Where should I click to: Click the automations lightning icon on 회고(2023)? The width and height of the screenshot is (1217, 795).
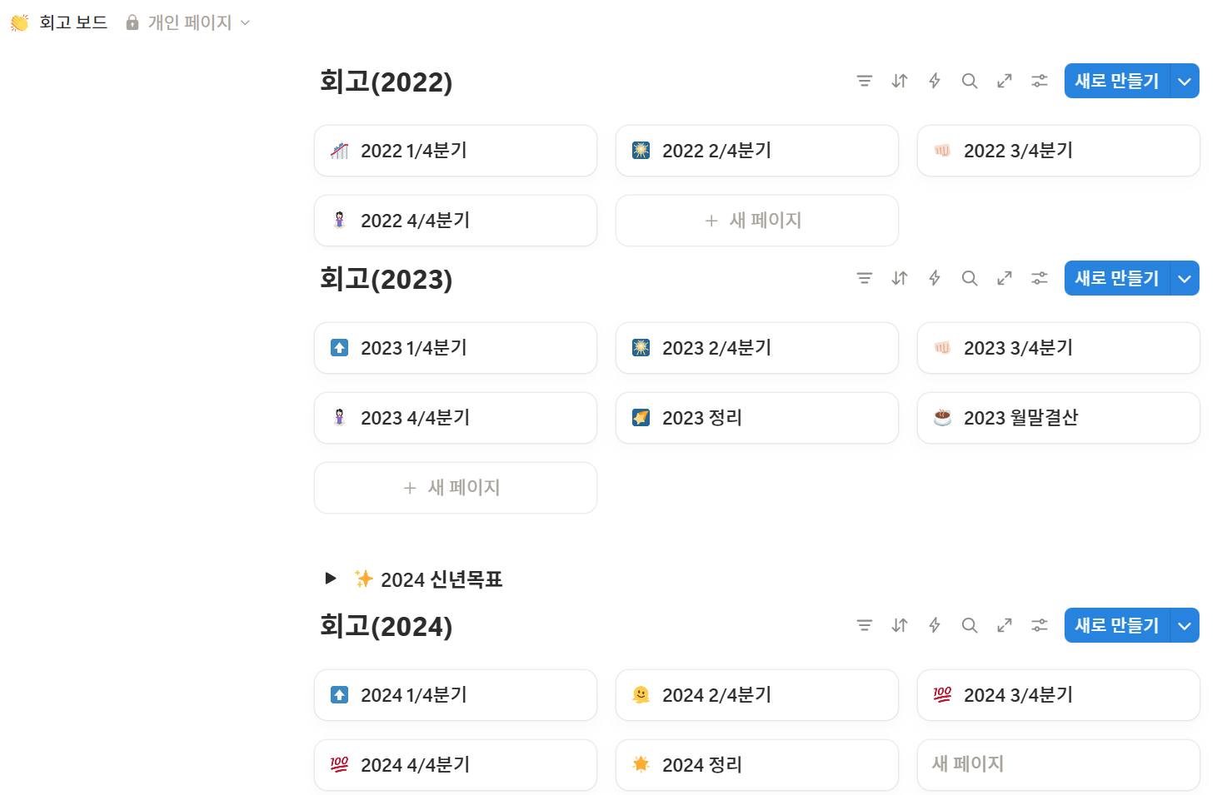click(x=934, y=278)
